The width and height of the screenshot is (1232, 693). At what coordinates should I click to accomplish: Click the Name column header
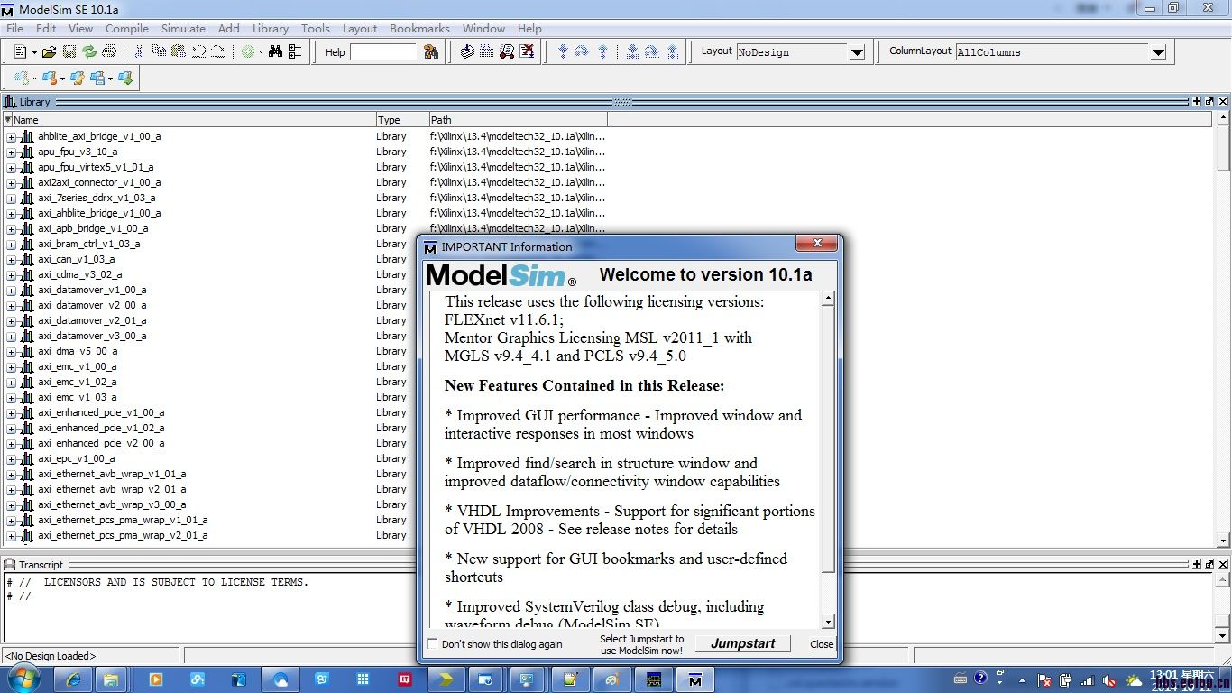[x=188, y=119]
